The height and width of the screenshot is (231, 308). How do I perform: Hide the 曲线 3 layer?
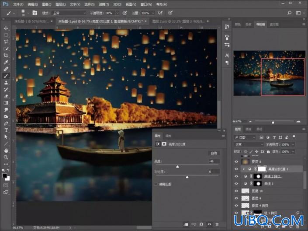[x=236, y=184]
